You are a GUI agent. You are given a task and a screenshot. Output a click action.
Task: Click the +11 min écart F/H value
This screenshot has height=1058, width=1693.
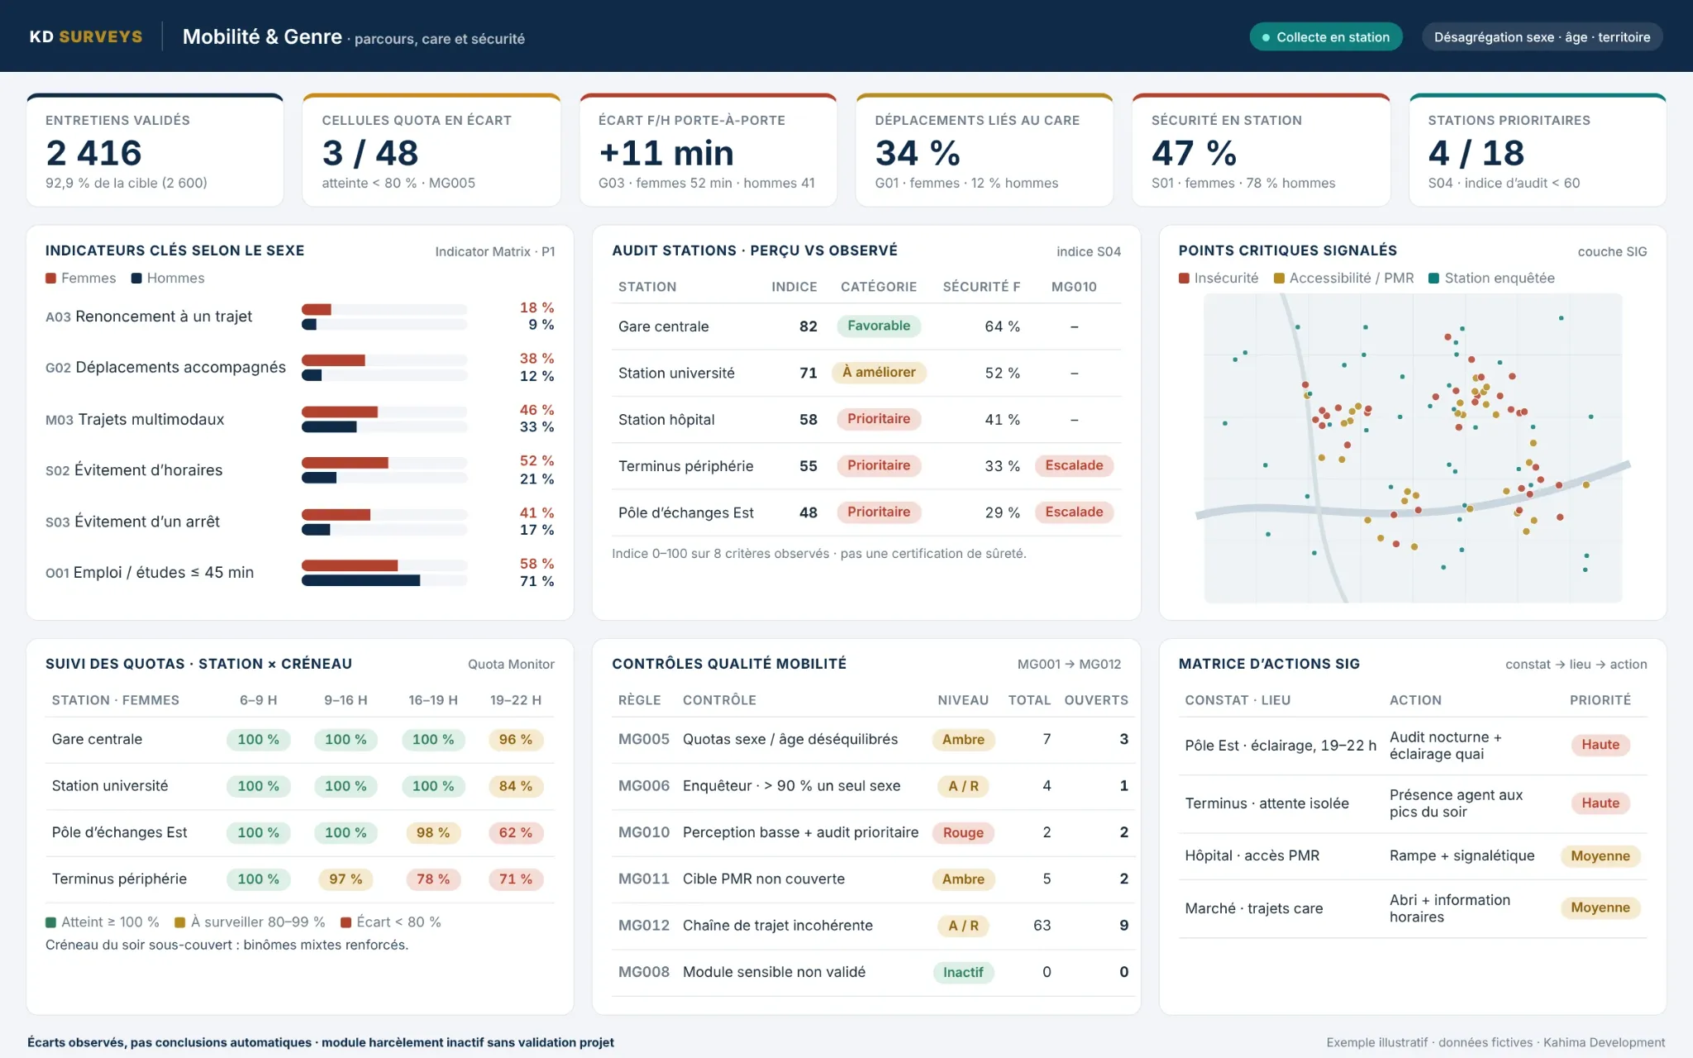point(665,153)
